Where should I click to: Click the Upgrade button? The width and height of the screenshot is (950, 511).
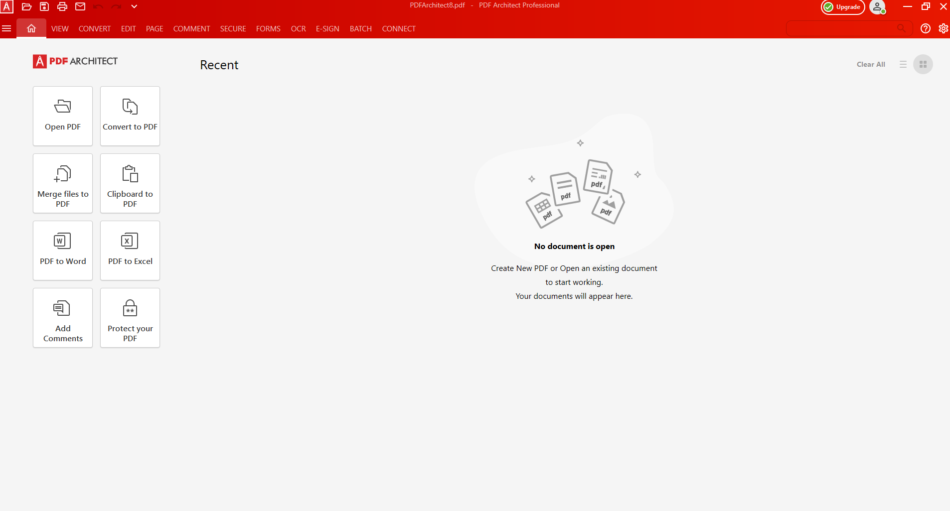point(843,7)
